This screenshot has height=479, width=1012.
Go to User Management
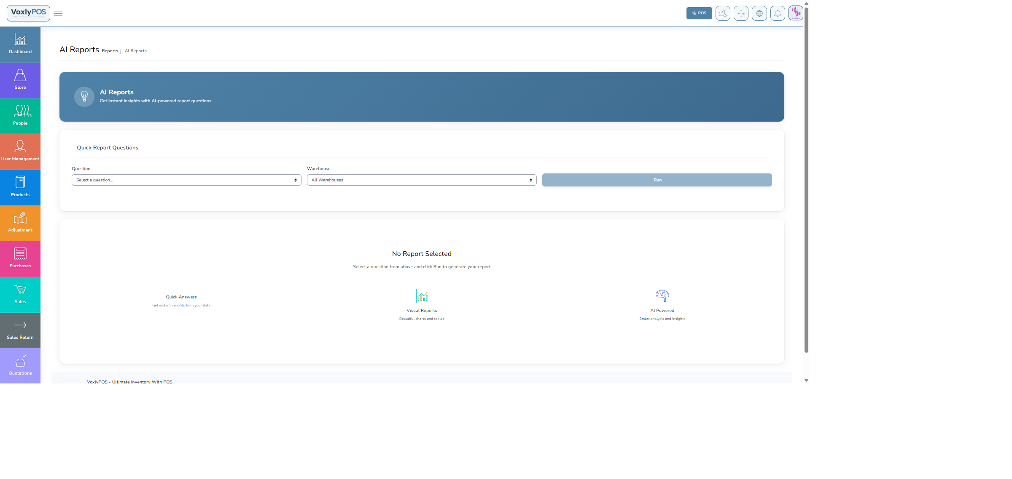(x=20, y=151)
